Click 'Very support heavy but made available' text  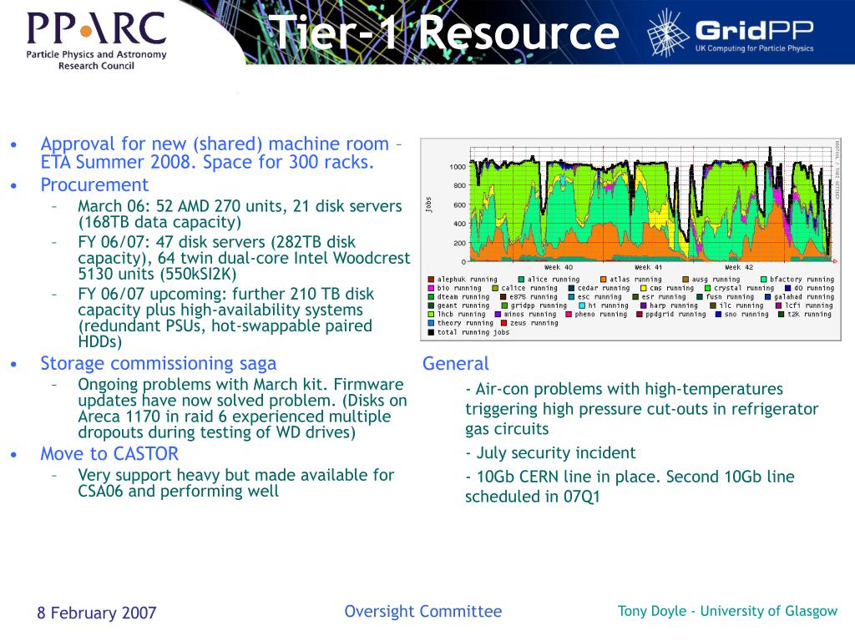pyautogui.click(x=235, y=483)
